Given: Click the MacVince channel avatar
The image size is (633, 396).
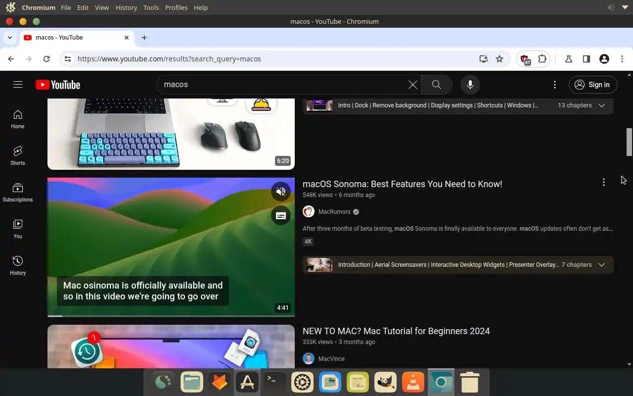Looking at the screenshot, I should (309, 359).
